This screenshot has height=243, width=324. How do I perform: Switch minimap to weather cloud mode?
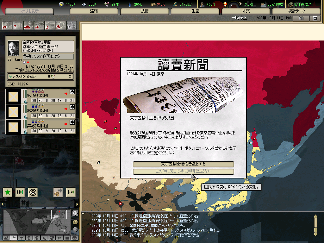[21, 238]
